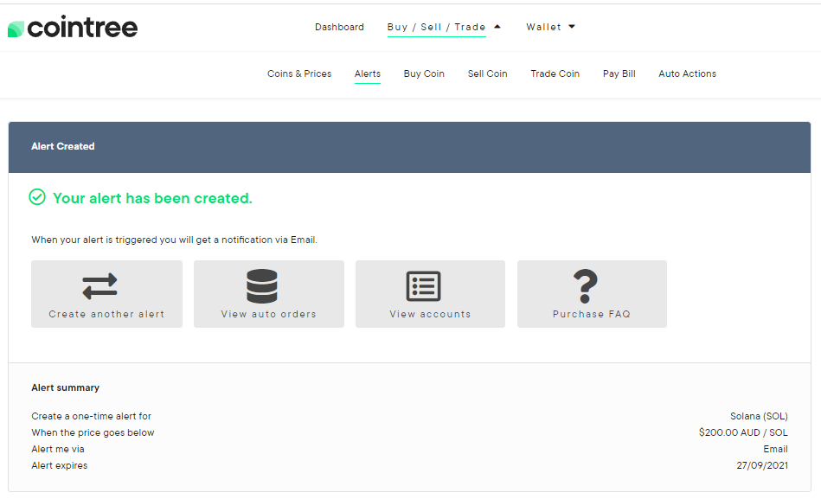Open the Buy Coin tab
821x499 pixels.
(424, 74)
